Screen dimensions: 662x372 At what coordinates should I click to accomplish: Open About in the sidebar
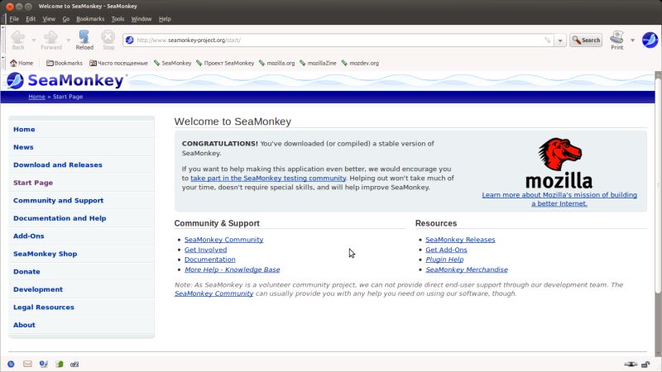point(24,325)
